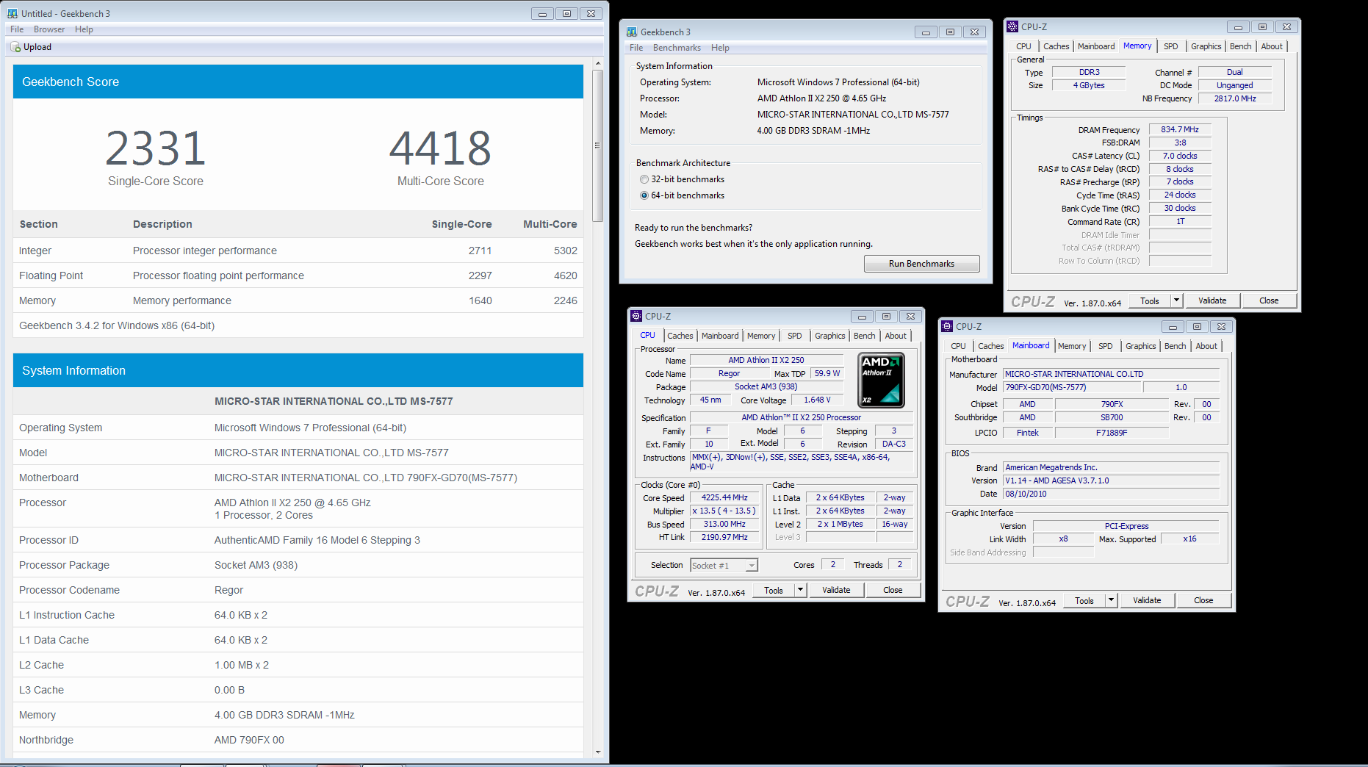Switch to SPD tab in CPU-Z Memory window
Screen dimensions: 1368x767
tap(1170, 46)
